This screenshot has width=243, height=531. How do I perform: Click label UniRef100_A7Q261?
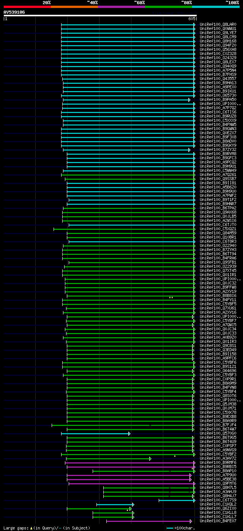point(218,175)
